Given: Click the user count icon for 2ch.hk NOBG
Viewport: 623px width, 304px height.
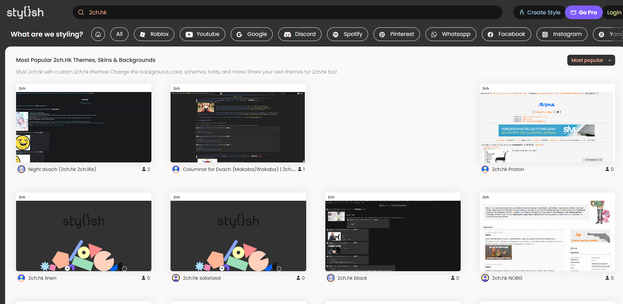Looking at the screenshot, I should pyautogui.click(x=607, y=278).
